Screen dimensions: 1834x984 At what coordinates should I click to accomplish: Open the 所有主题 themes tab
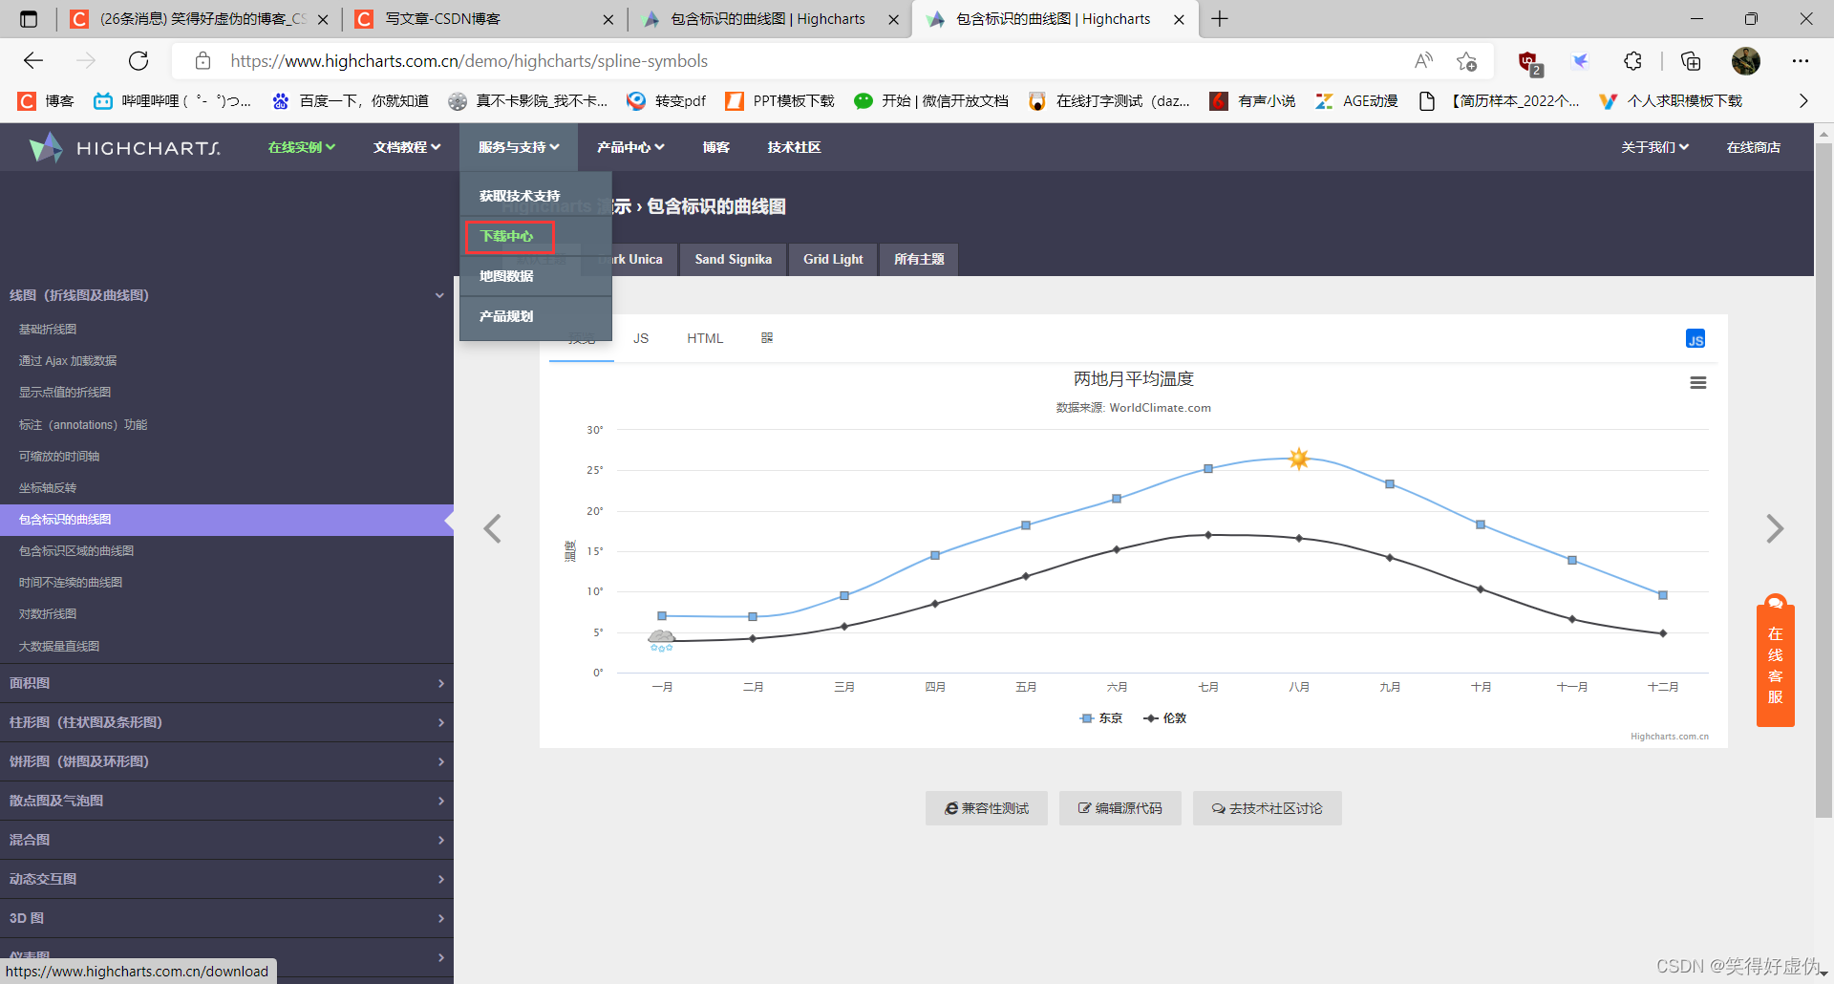pyautogui.click(x=919, y=259)
